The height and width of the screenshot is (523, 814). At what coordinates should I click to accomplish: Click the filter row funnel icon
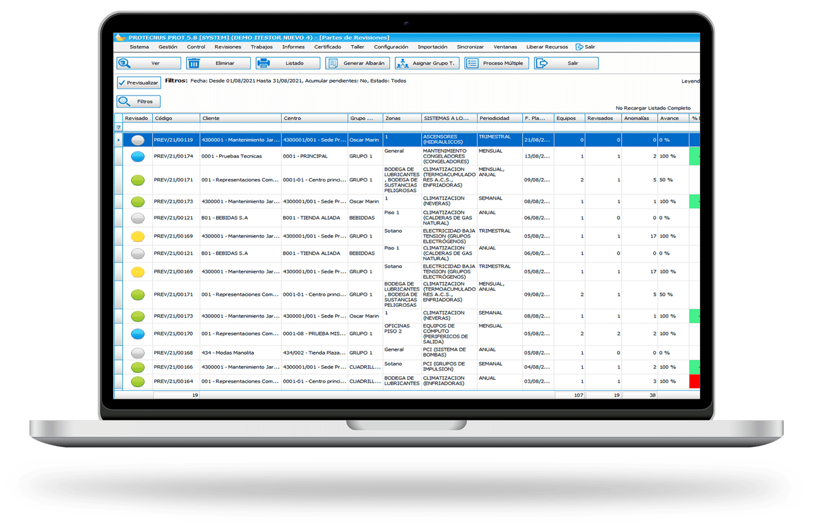tap(119, 128)
